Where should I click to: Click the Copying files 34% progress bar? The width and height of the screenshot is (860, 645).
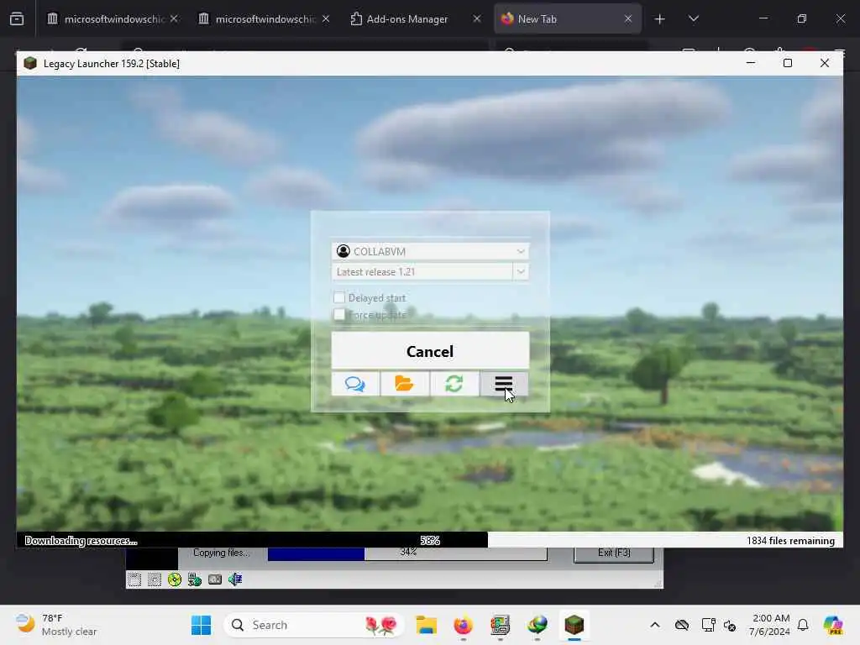[x=407, y=553]
